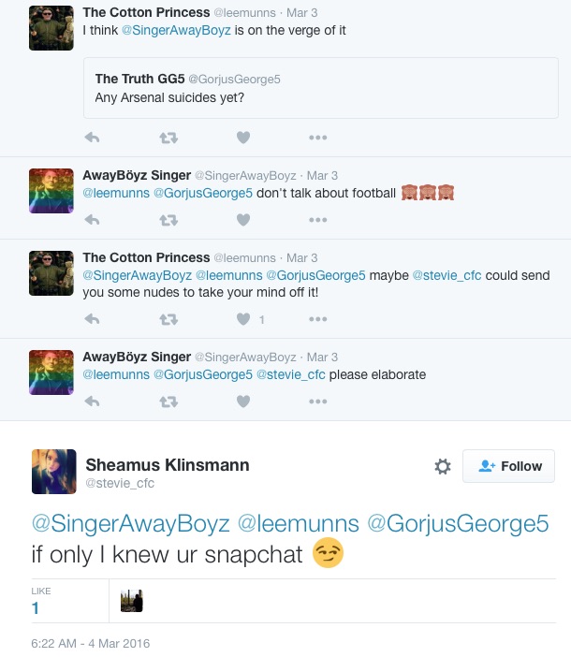571x657 pixels.
Task: Follow Sheamus Klinsmann
Action: (508, 466)
